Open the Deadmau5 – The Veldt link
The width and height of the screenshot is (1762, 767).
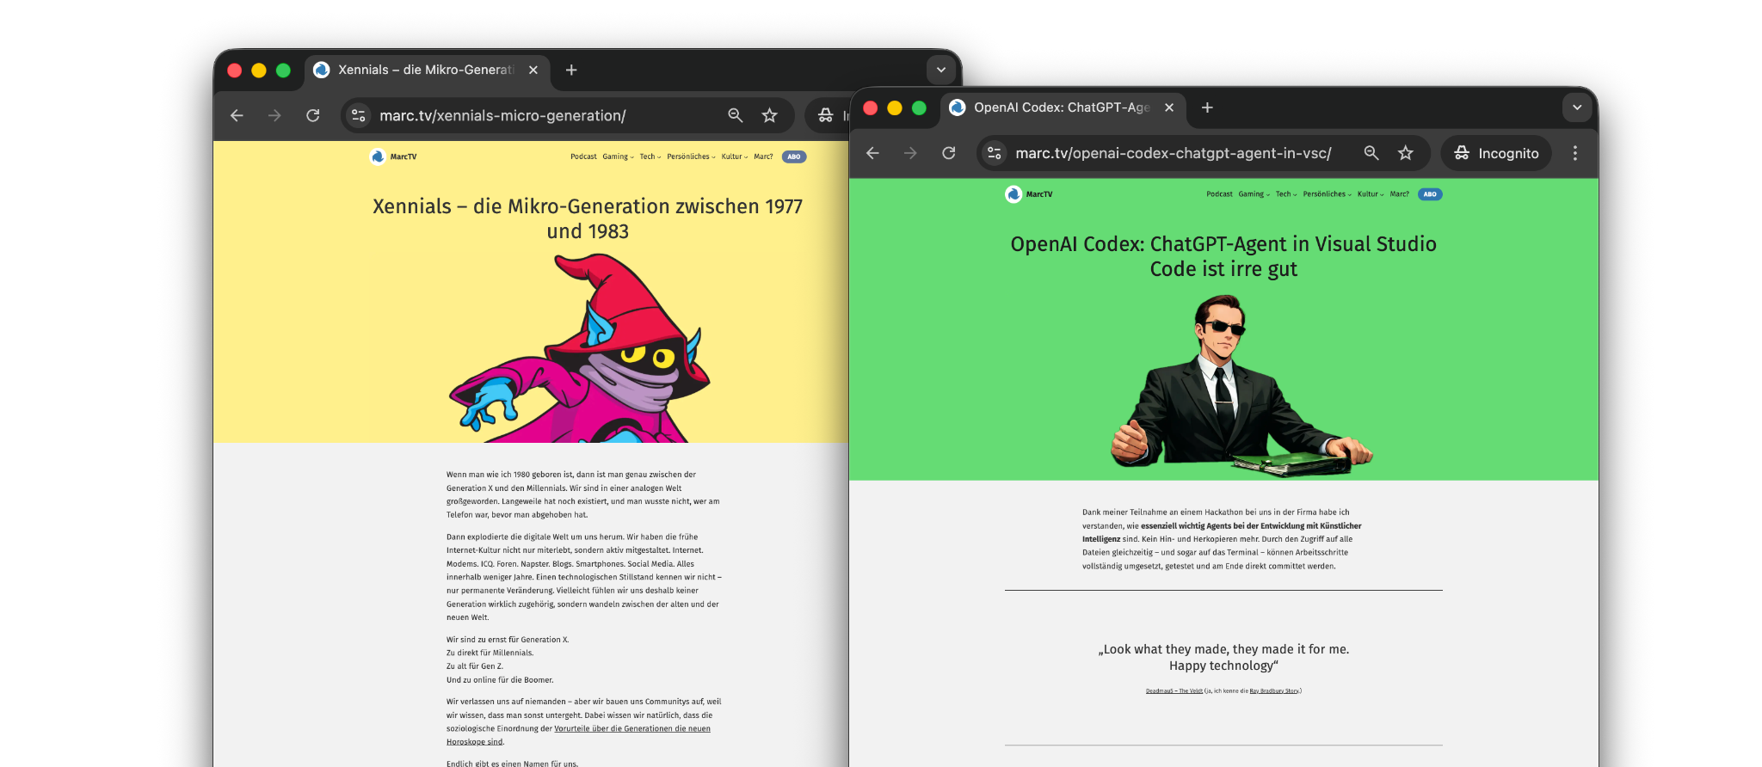point(1174,690)
